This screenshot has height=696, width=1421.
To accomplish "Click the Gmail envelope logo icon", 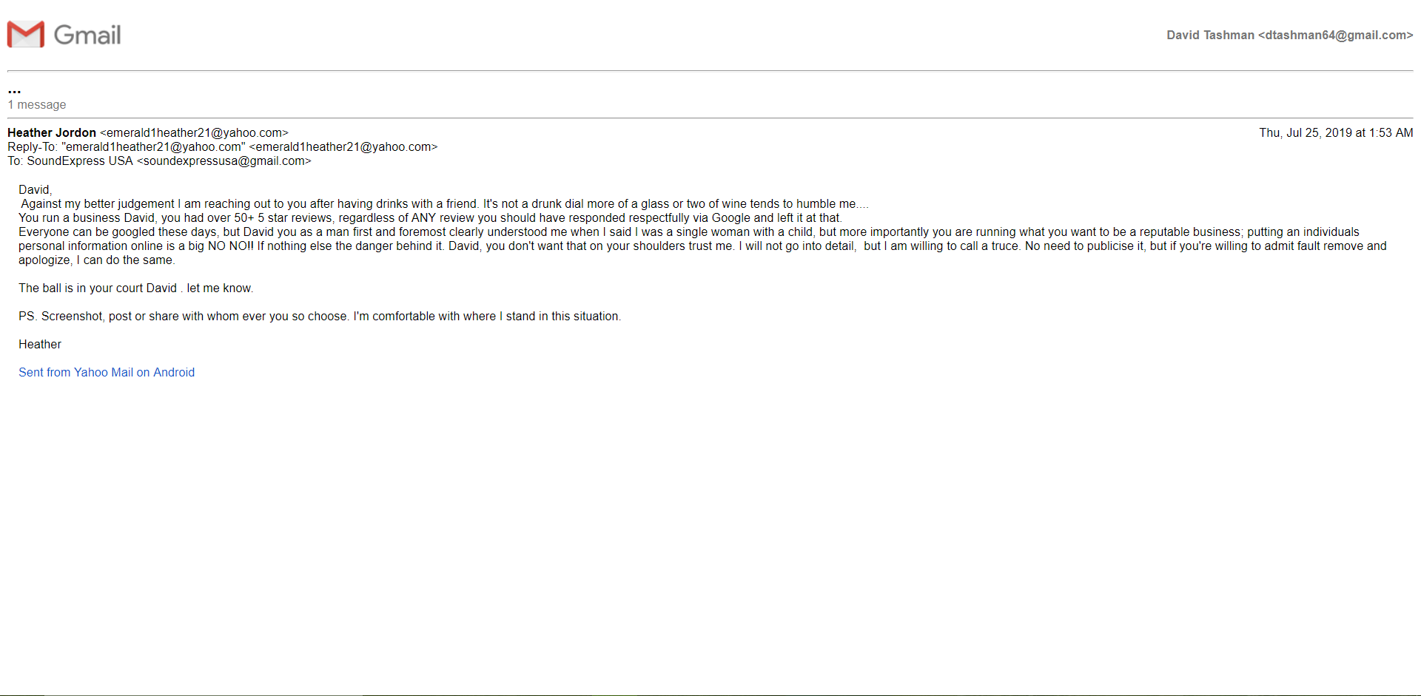I will (x=26, y=34).
